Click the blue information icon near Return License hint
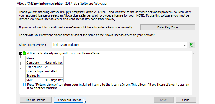Viewport: 215px width, 104px height. (x=24, y=84)
